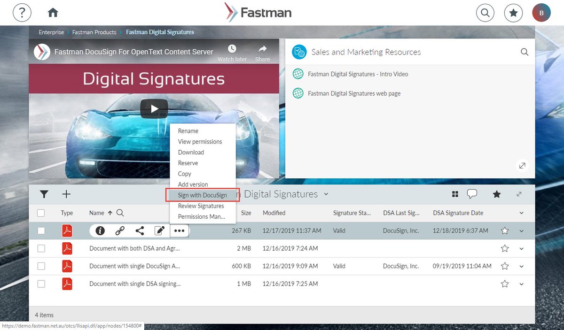
Task: Tick the highlighted first row checkbox
Action: coord(41,230)
